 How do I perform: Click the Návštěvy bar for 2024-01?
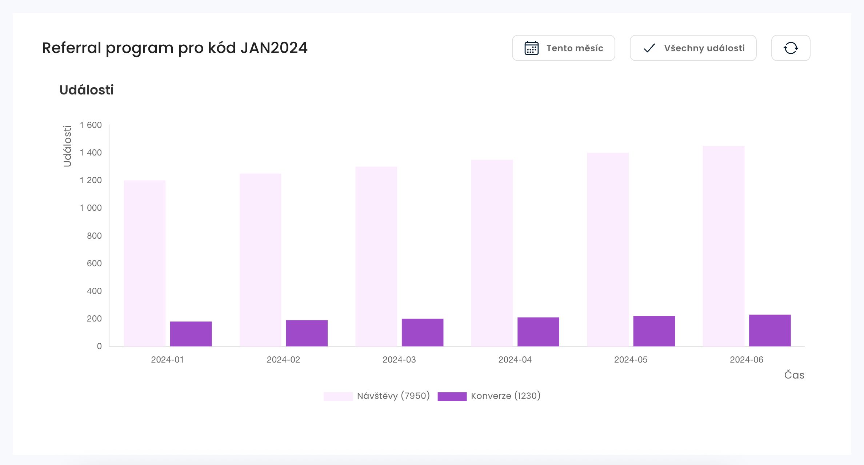[144, 263]
